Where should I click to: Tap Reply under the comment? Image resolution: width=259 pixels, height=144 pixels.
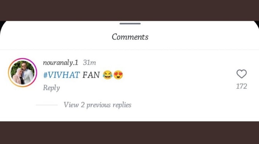tap(51, 88)
